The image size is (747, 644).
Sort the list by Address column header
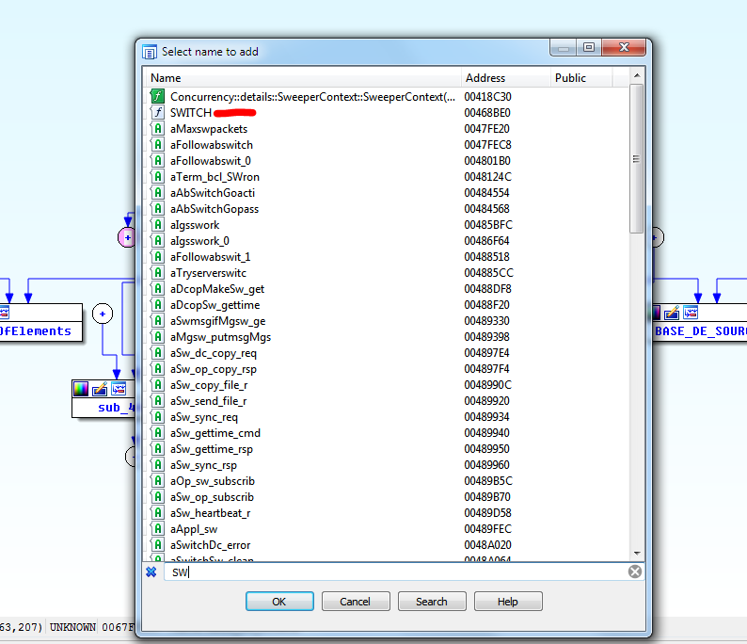(505, 78)
